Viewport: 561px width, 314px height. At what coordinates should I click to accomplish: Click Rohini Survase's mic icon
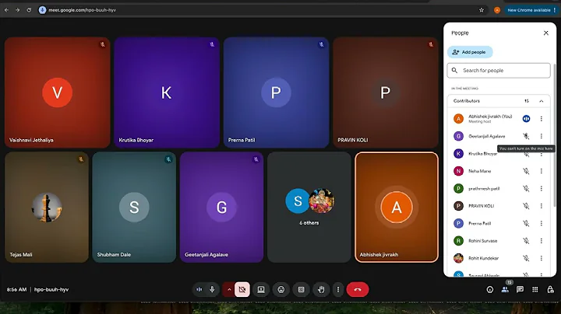click(526, 241)
